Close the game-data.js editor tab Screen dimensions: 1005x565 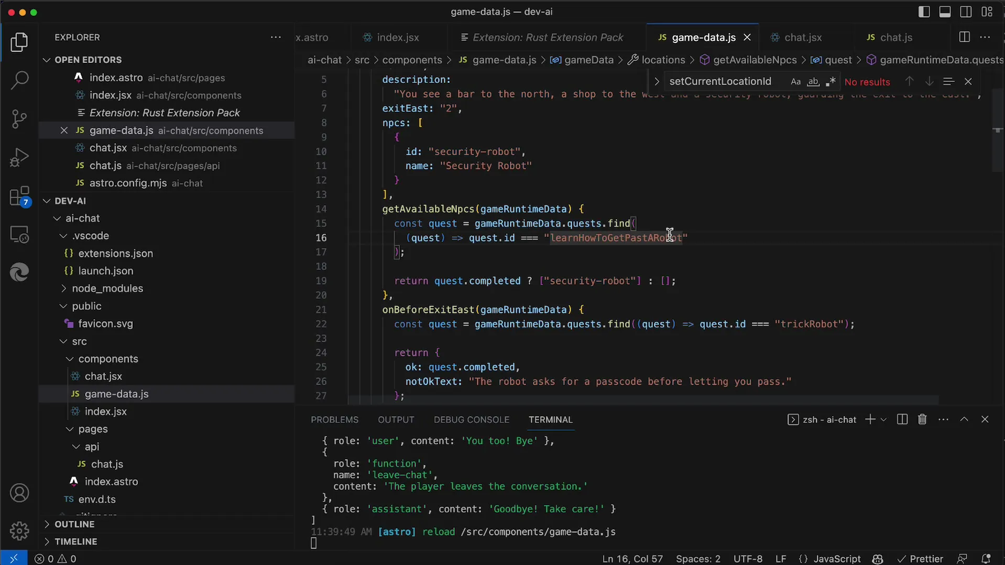point(747,37)
